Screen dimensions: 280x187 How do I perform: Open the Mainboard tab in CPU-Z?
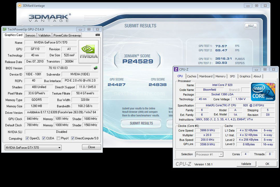click(x=206, y=76)
